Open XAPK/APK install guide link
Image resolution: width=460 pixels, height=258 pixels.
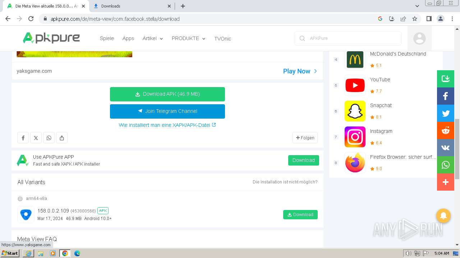coord(167,125)
